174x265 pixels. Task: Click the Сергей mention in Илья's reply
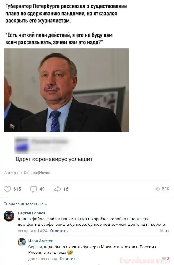point(35,247)
